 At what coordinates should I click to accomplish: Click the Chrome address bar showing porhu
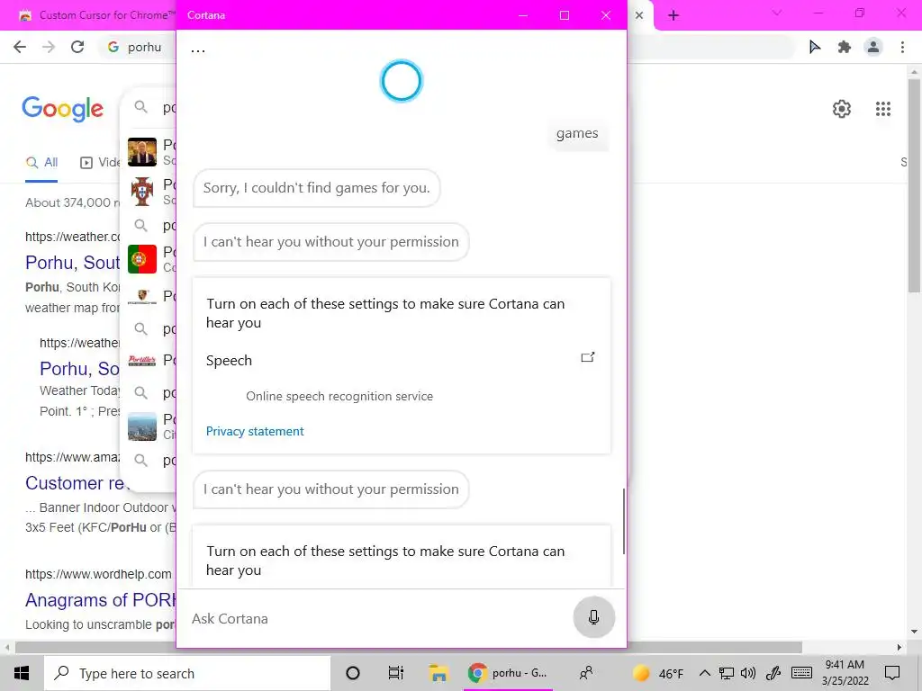[138, 47]
